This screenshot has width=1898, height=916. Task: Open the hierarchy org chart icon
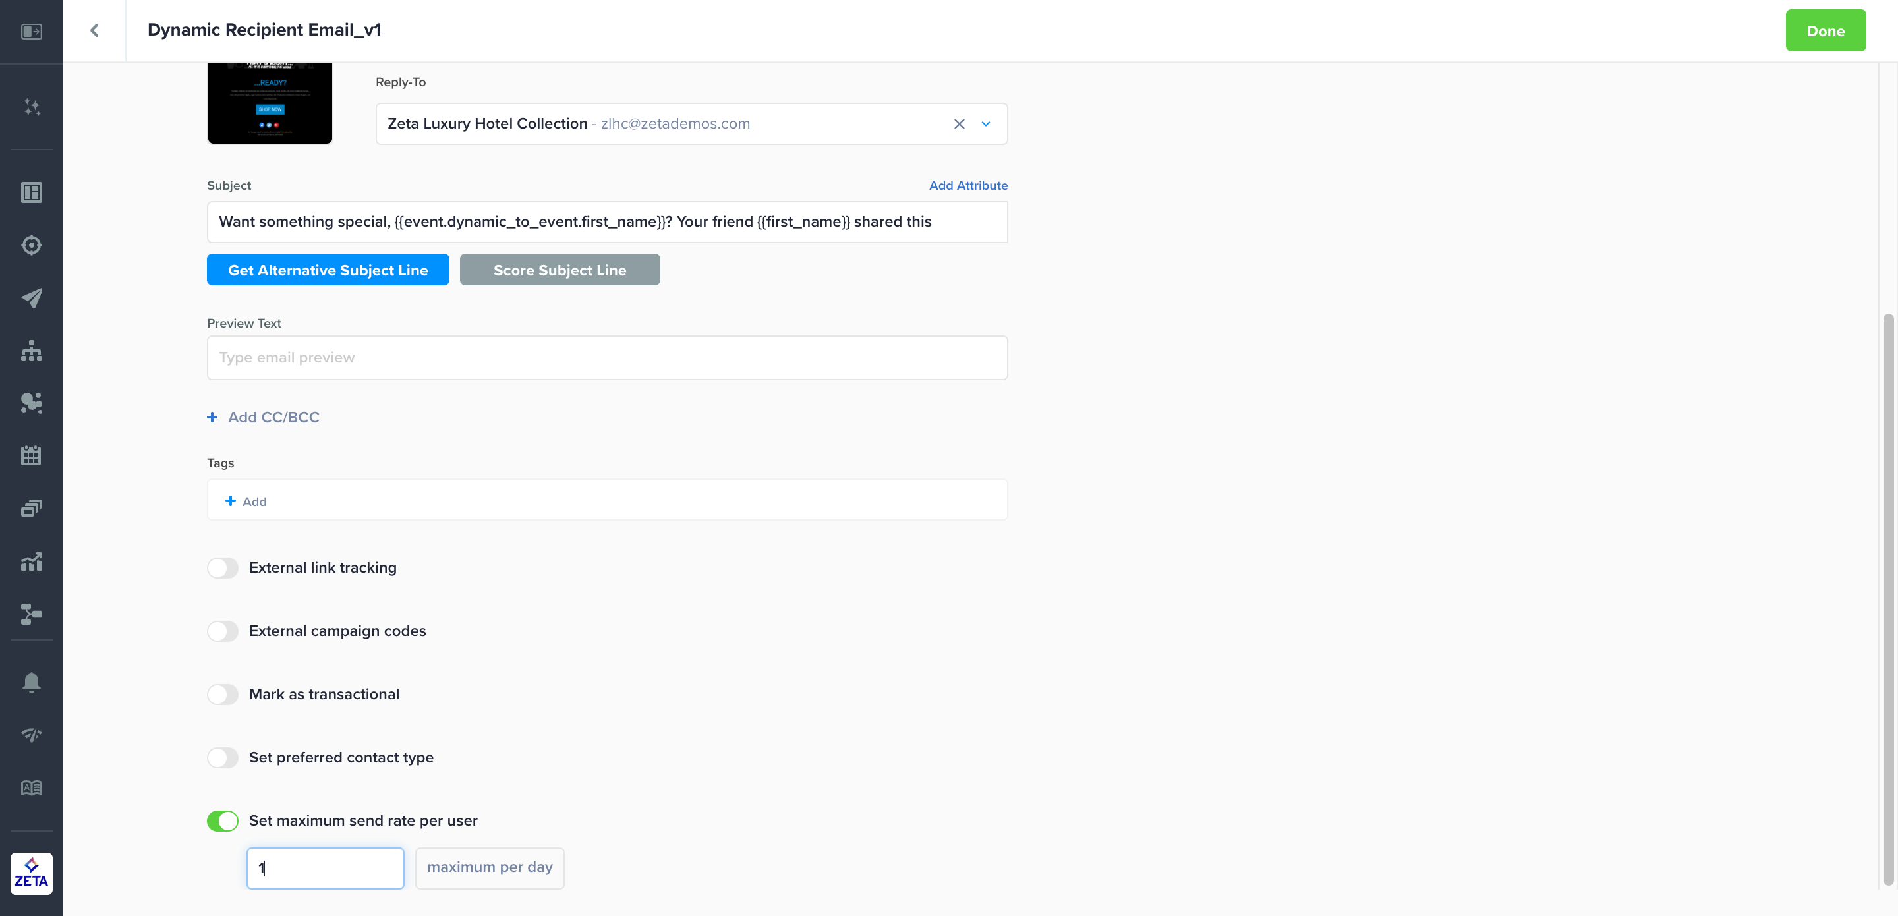pyautogui.click(x=32, y=351)
